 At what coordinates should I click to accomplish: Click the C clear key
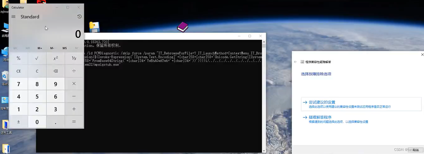(x=37, y=71)
